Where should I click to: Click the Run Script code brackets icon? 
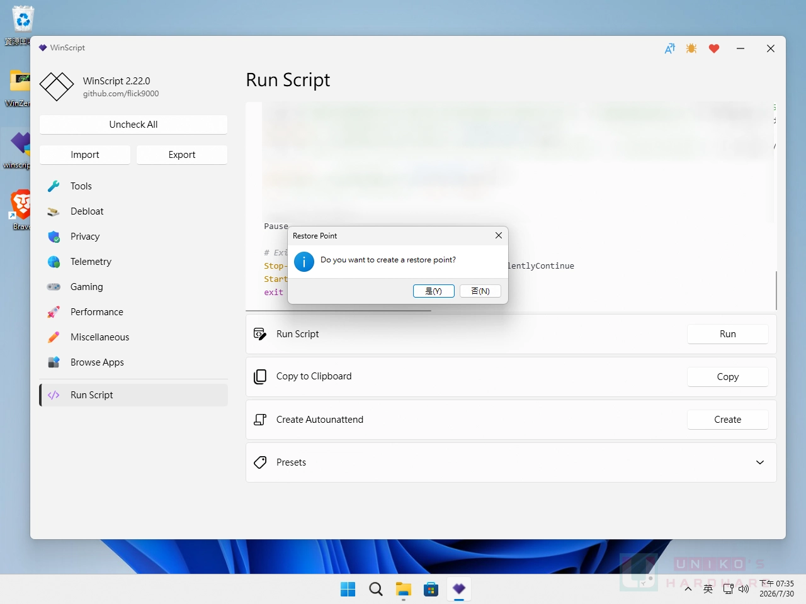[x=54, y=395]
